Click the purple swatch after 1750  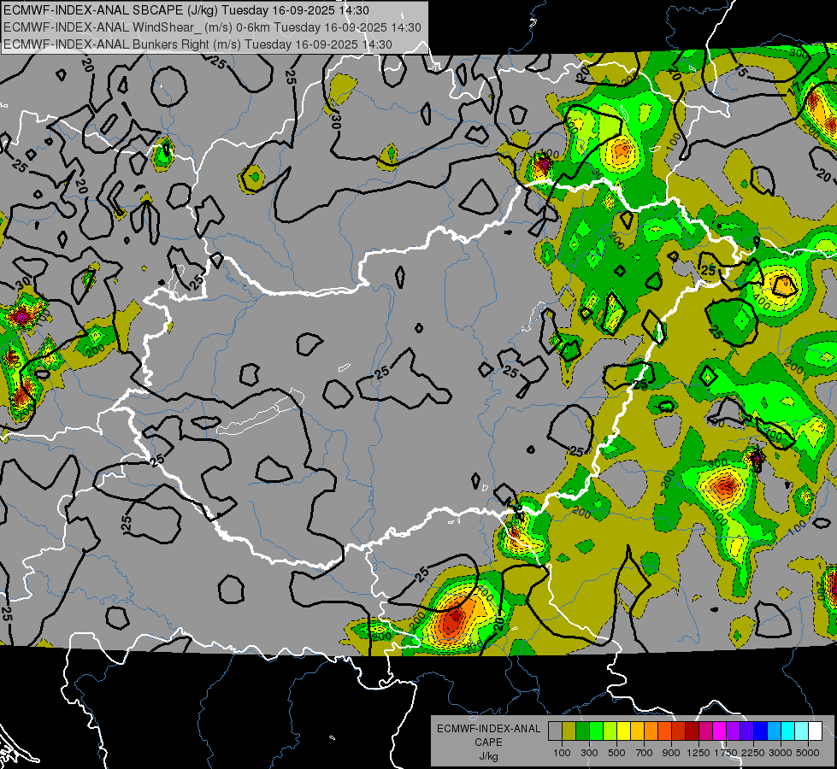(734, 731)
